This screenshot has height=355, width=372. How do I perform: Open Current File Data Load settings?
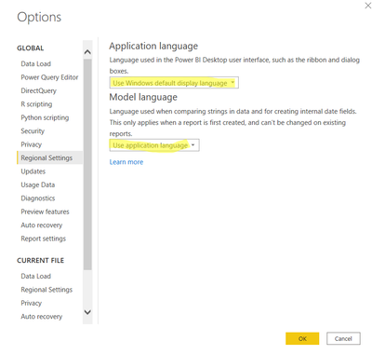(36, 276)
